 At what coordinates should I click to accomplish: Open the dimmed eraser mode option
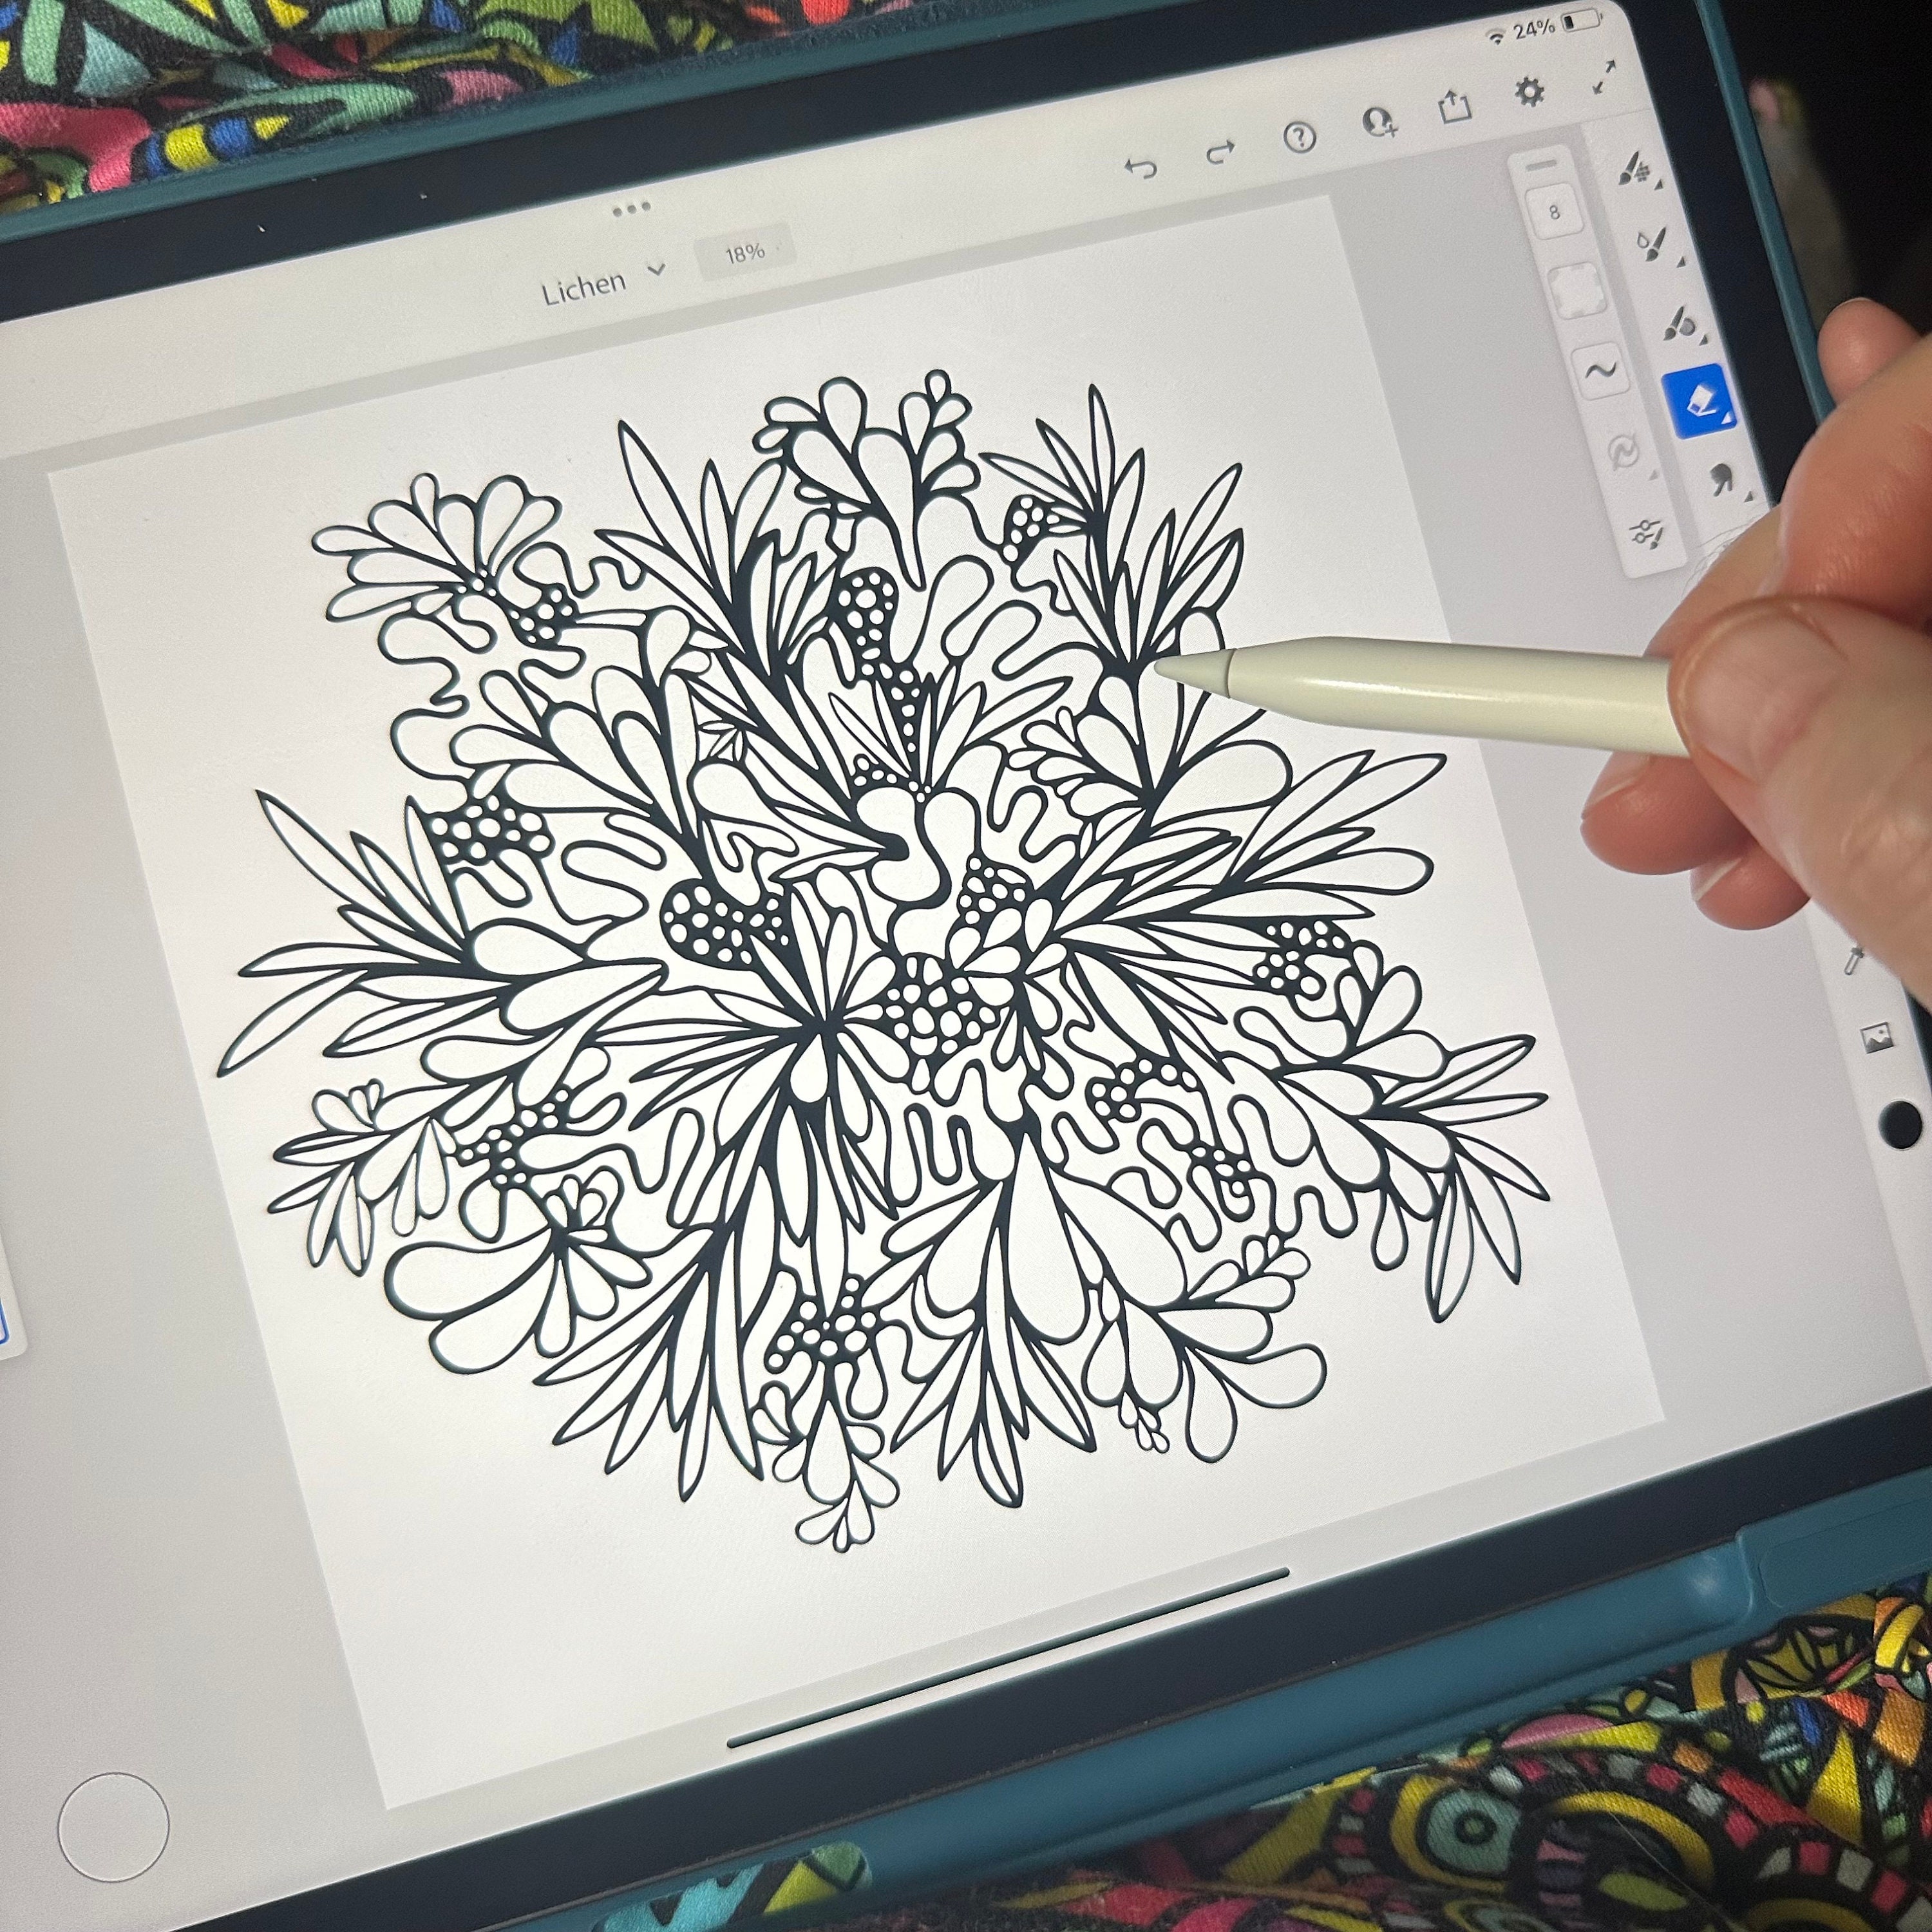[x=1623, y=452]
